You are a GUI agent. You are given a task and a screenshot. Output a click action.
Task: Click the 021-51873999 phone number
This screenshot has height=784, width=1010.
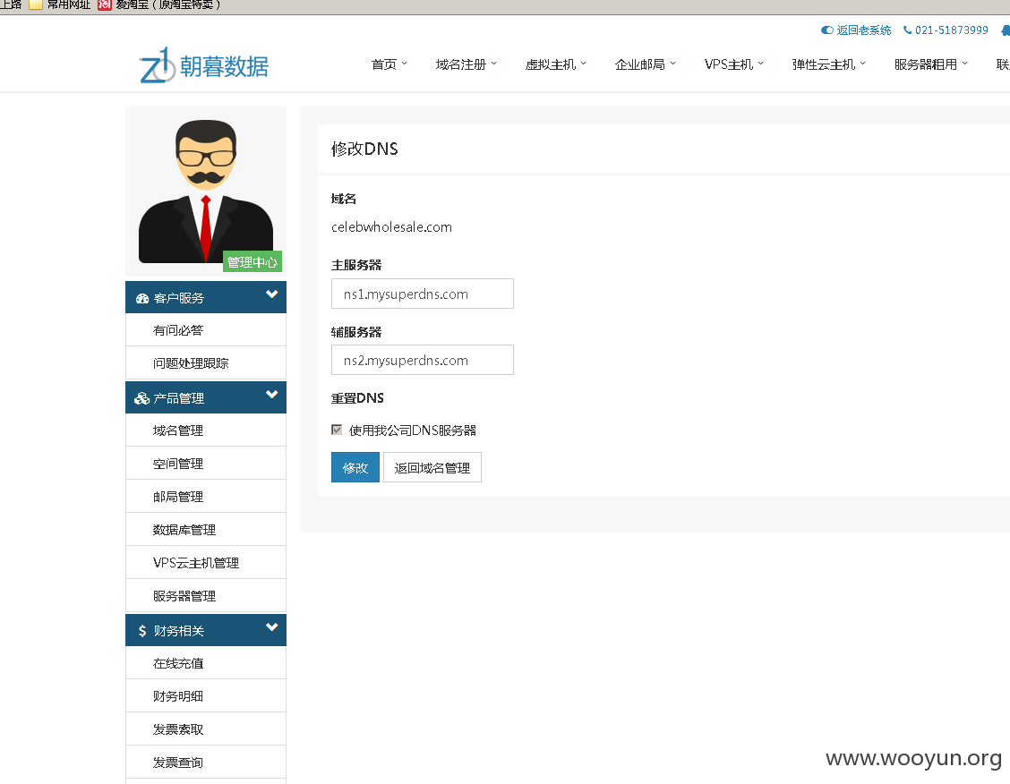coord(952,30)
